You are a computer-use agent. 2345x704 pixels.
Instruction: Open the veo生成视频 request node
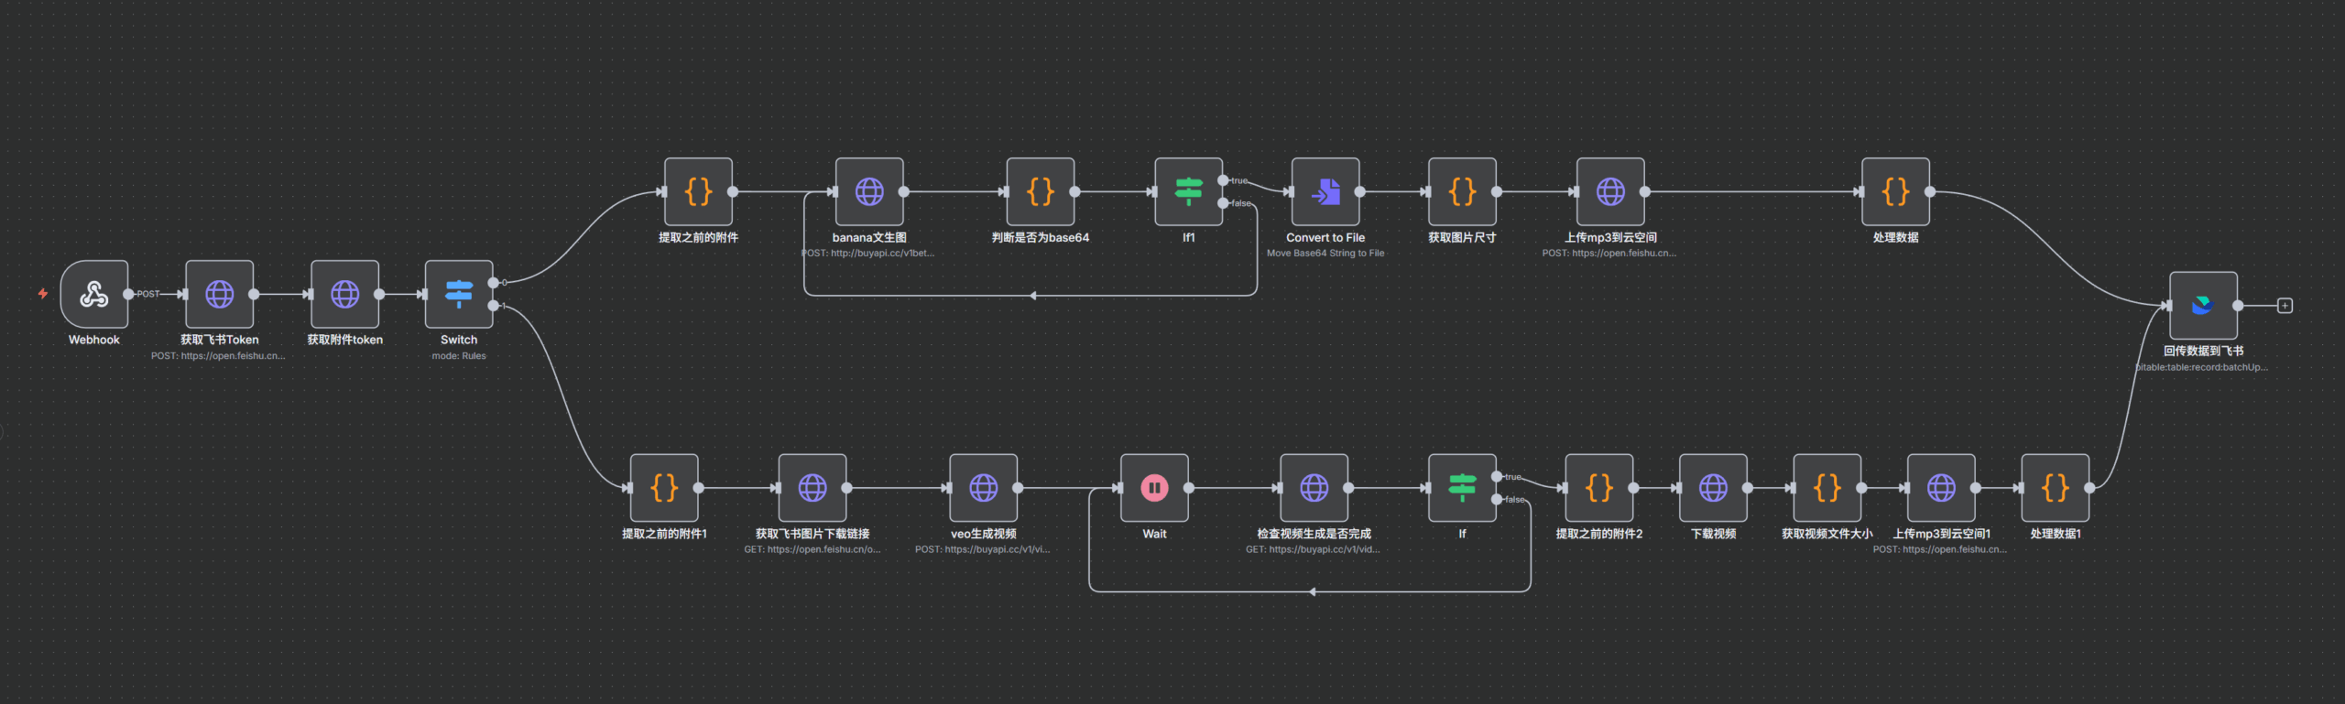click(x=983, y=488)
